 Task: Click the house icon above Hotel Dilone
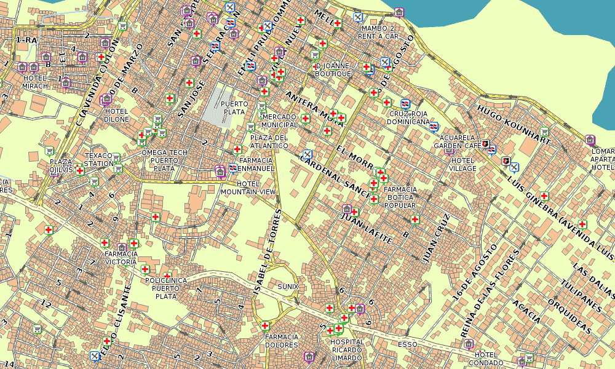[x=105, y=99]
